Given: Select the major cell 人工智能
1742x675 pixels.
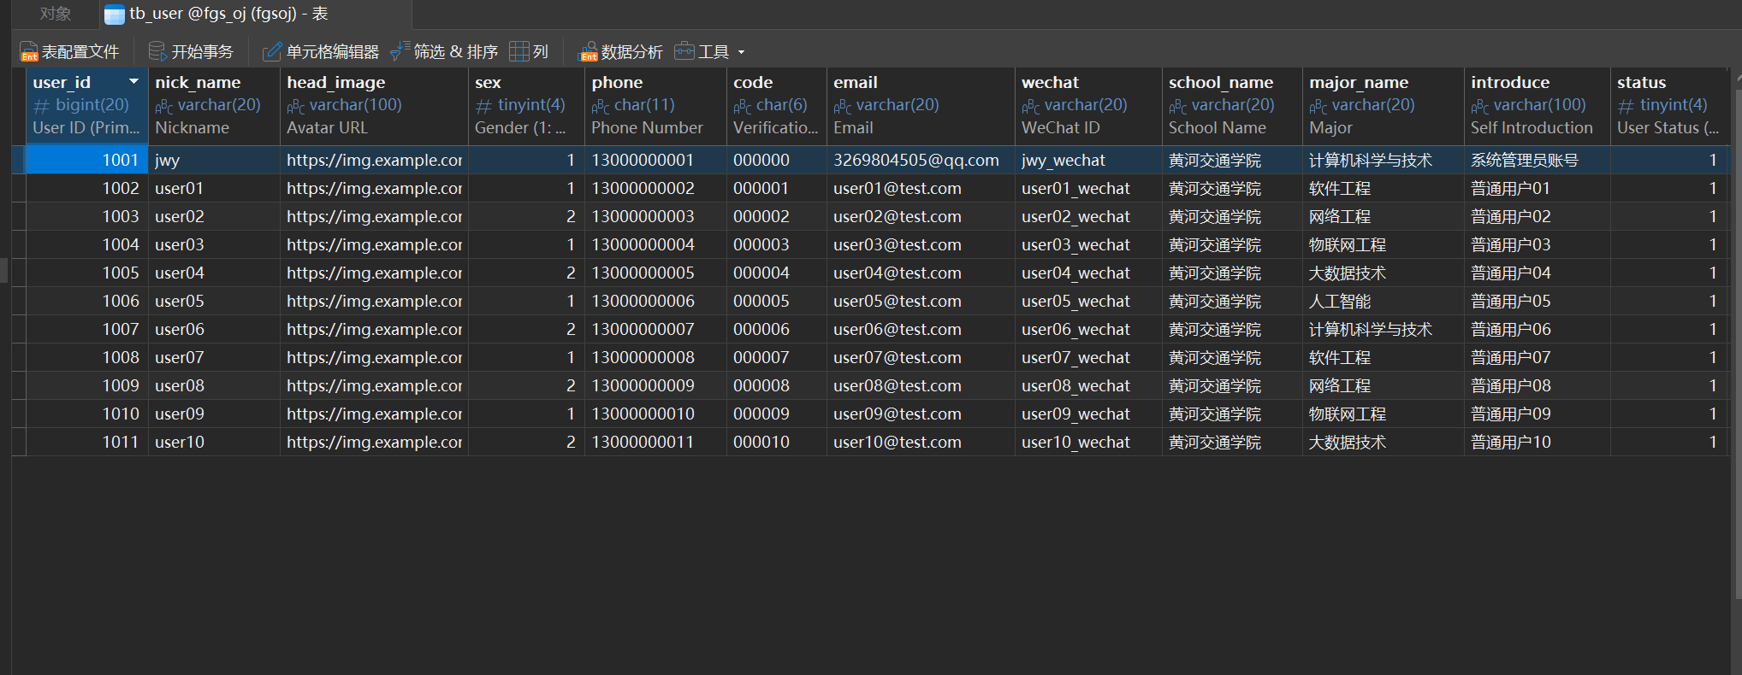Looking at the screenshot, I should tap(1383, 302).
